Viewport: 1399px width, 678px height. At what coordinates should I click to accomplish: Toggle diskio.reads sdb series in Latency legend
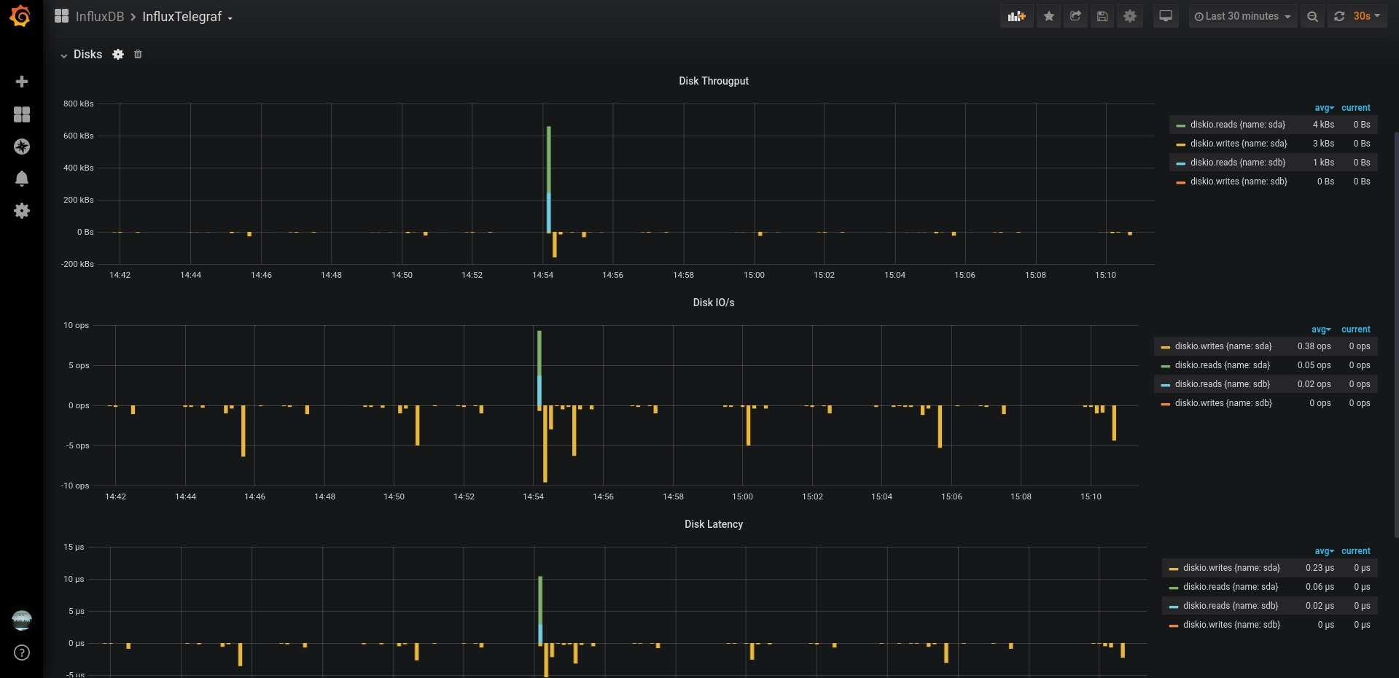(x=1230, y=606)
